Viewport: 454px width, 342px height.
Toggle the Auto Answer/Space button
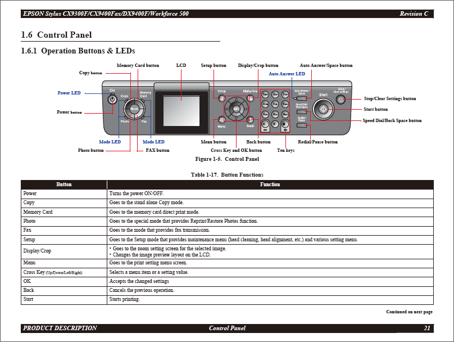tap(302, 98)
